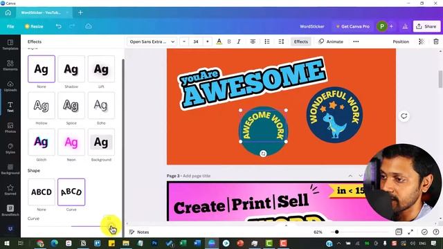Open the Photos sidebar panel
This screenshot has width=443, height=249.
[x=10, y=127]
